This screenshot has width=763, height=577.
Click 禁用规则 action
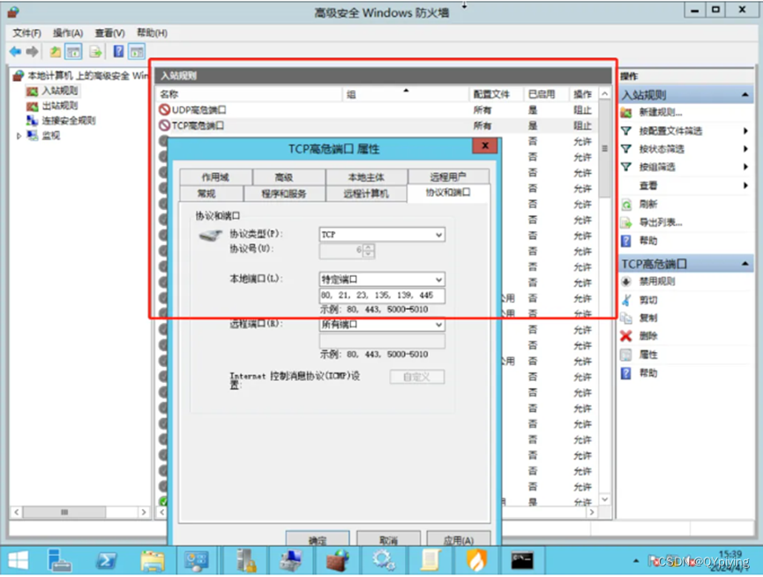click(x=656, y=281)
